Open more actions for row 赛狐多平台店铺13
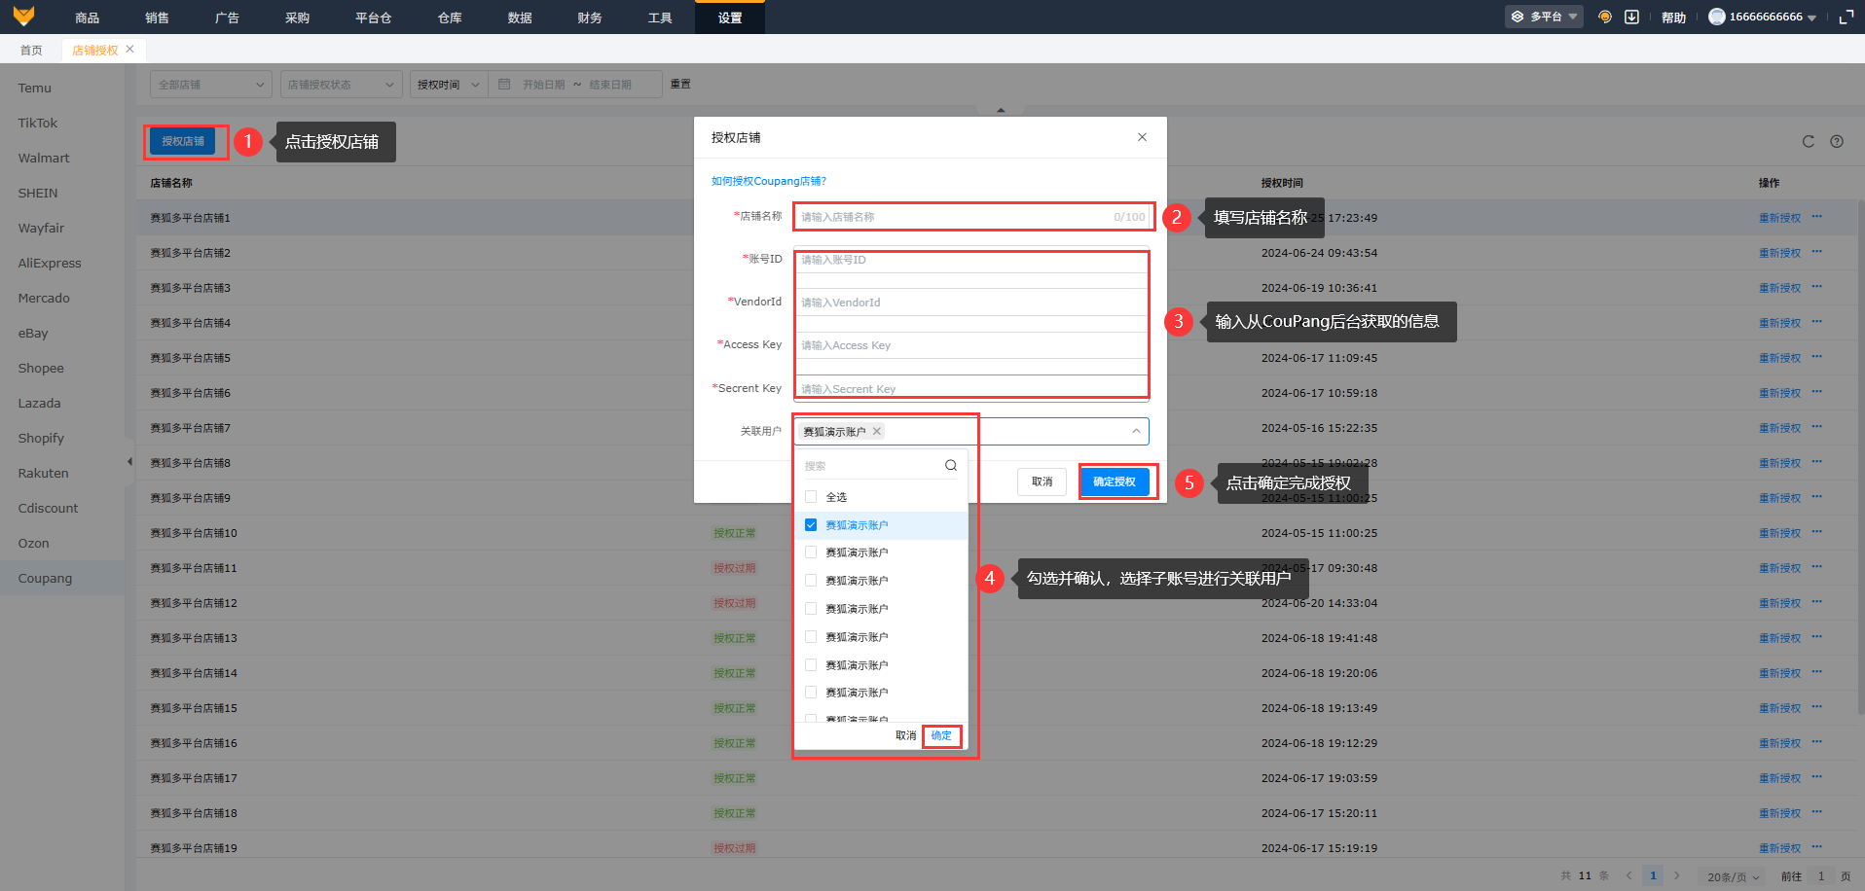 (1816, 637)
